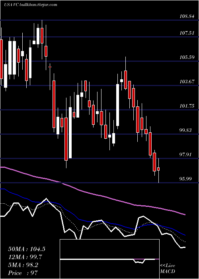Click inside the Live MACD inset panel
The height and width of the screenshot is (279, 199).
click(x=109, y=259)
